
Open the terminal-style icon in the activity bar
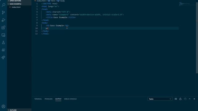[3, 50]
